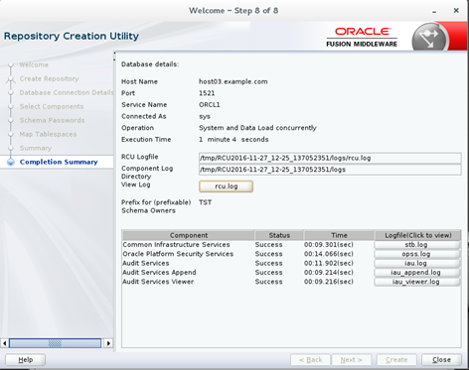This screenshot has height=370, width=469.
Task: Select the Create Repository step
Action: [49, 78]
